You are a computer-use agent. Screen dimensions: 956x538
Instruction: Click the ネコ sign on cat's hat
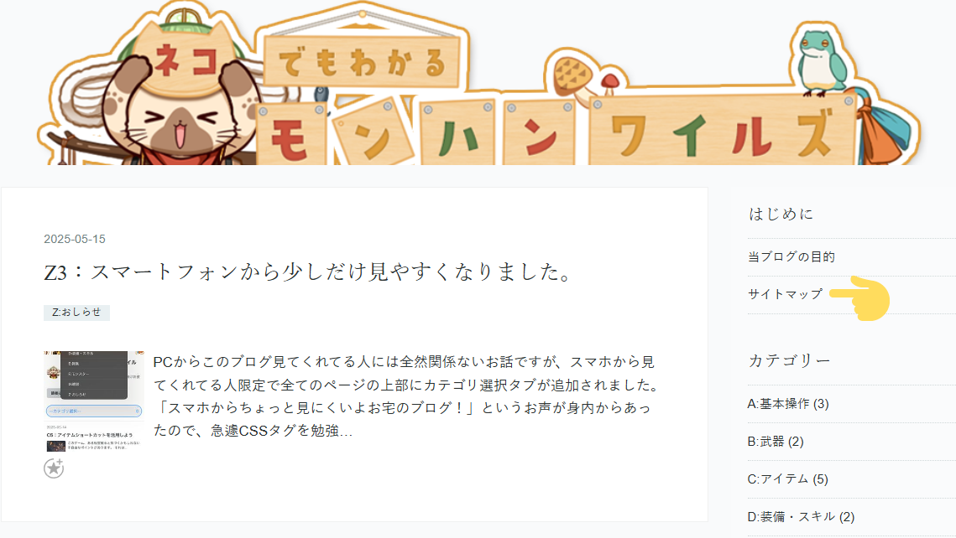point(185,61)
